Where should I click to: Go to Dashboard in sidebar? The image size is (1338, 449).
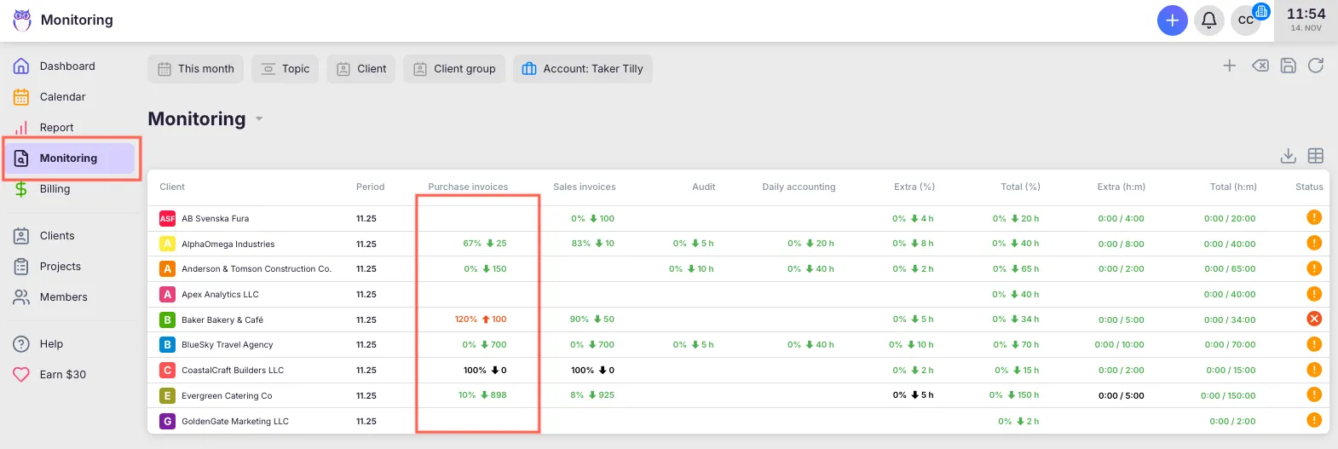[67, 66]
